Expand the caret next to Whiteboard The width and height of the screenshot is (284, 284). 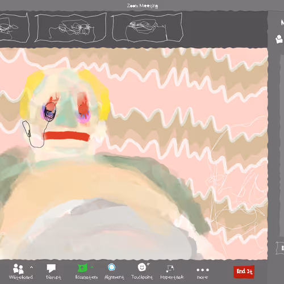(x=31, y=268)
